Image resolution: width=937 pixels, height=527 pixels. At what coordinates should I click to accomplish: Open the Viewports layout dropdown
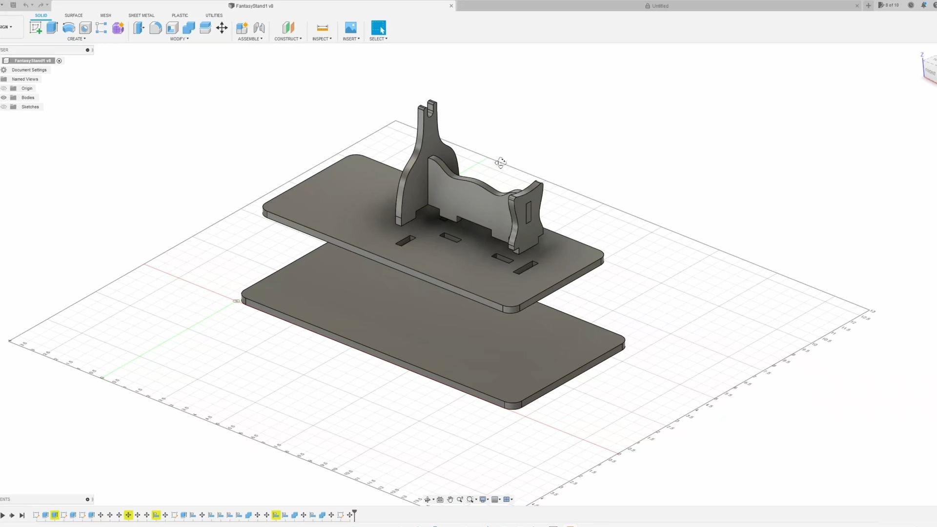coord(508,499)
